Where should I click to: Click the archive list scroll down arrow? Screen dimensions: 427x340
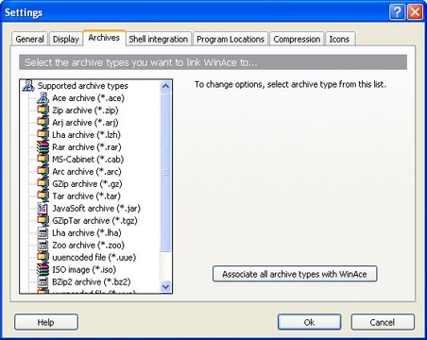pyautogui.click(x=165, y=287)
